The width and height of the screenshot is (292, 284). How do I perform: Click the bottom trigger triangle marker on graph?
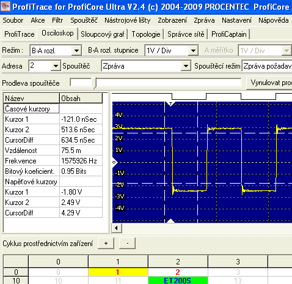click(x=170, y=221)
